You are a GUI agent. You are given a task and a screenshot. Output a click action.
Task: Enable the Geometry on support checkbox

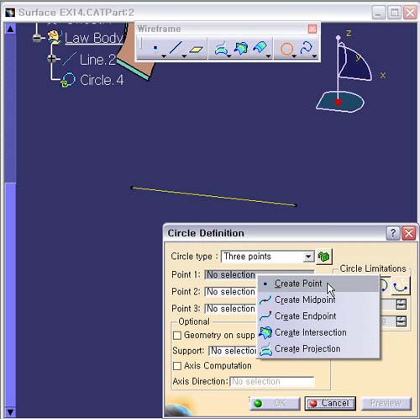click(x=177, y=335)
